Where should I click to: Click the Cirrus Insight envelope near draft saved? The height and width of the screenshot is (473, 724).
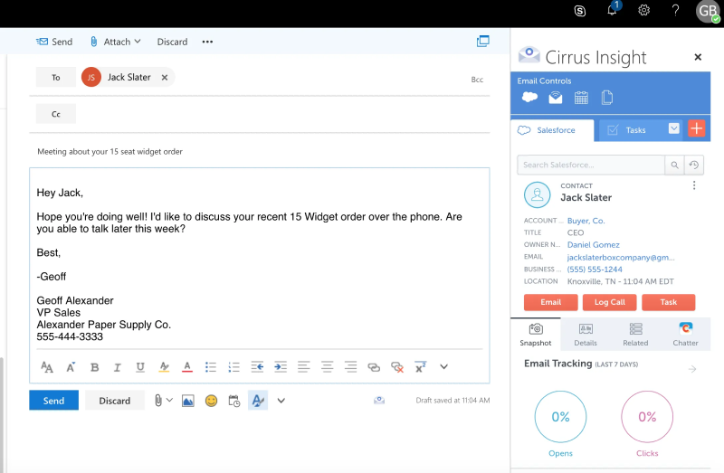coord(379,400)
